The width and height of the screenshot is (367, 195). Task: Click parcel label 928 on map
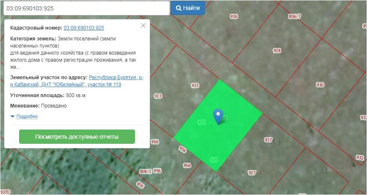277,50
